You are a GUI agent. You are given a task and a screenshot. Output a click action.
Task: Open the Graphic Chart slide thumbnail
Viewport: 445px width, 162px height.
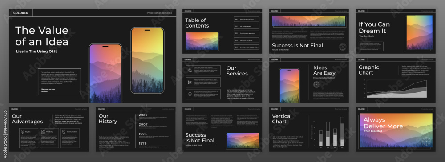396,80
